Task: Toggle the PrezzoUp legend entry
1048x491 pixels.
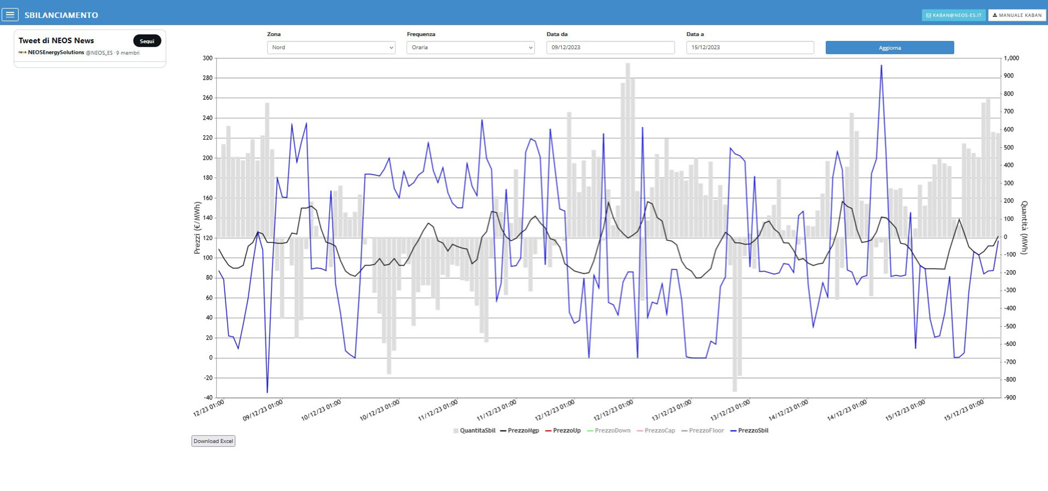Action: (562, 430)
